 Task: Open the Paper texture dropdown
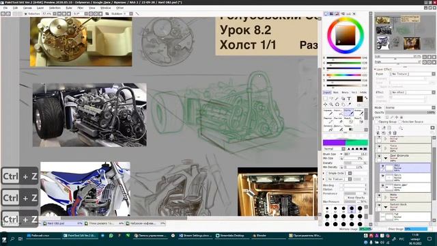[412, 74]
